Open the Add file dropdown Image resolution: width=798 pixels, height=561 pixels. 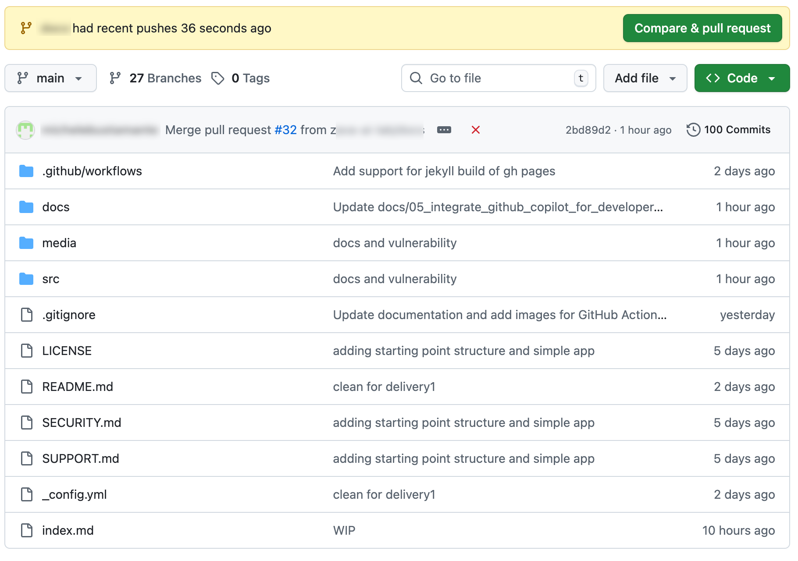pos(645,78)
